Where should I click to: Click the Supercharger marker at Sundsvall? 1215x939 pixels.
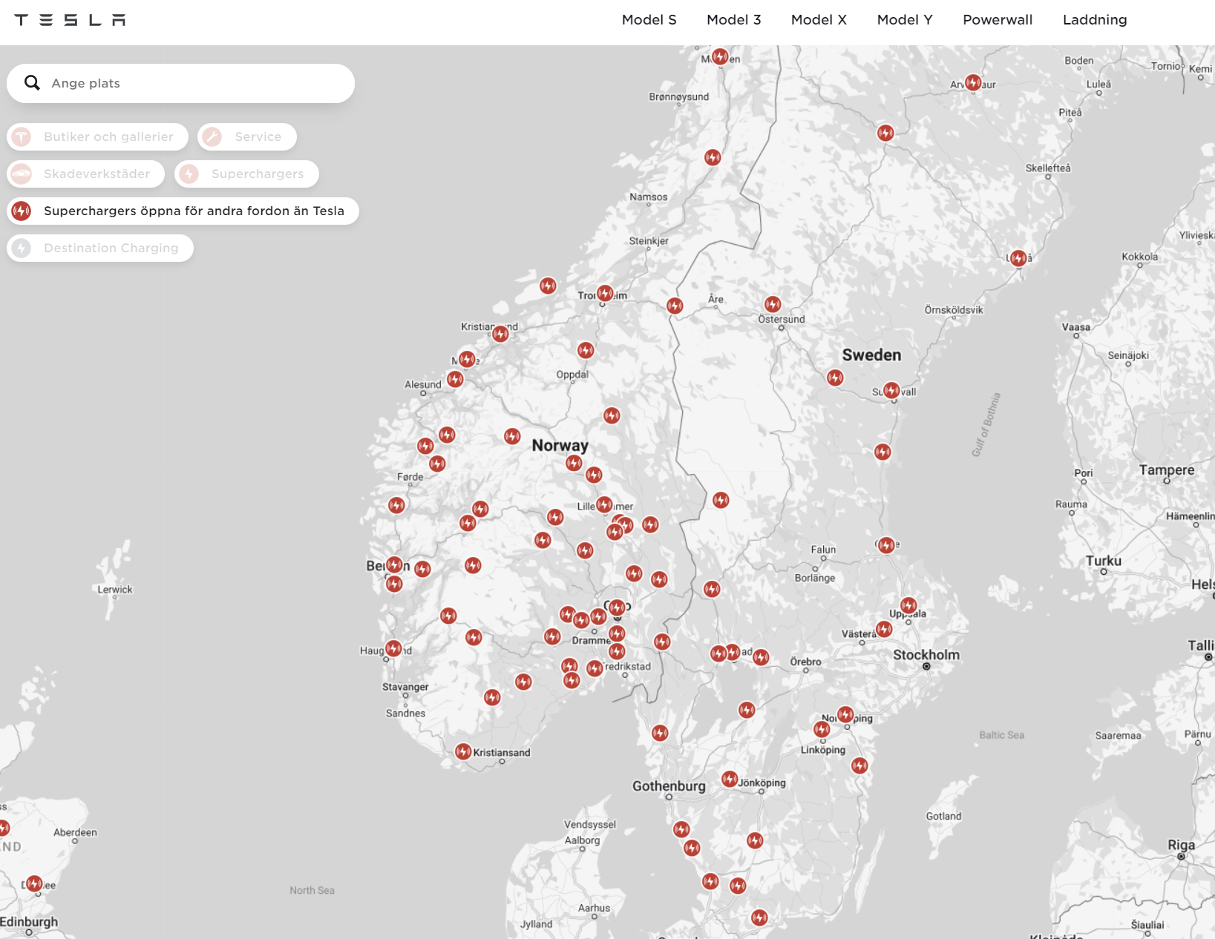(x=891, y=390)
